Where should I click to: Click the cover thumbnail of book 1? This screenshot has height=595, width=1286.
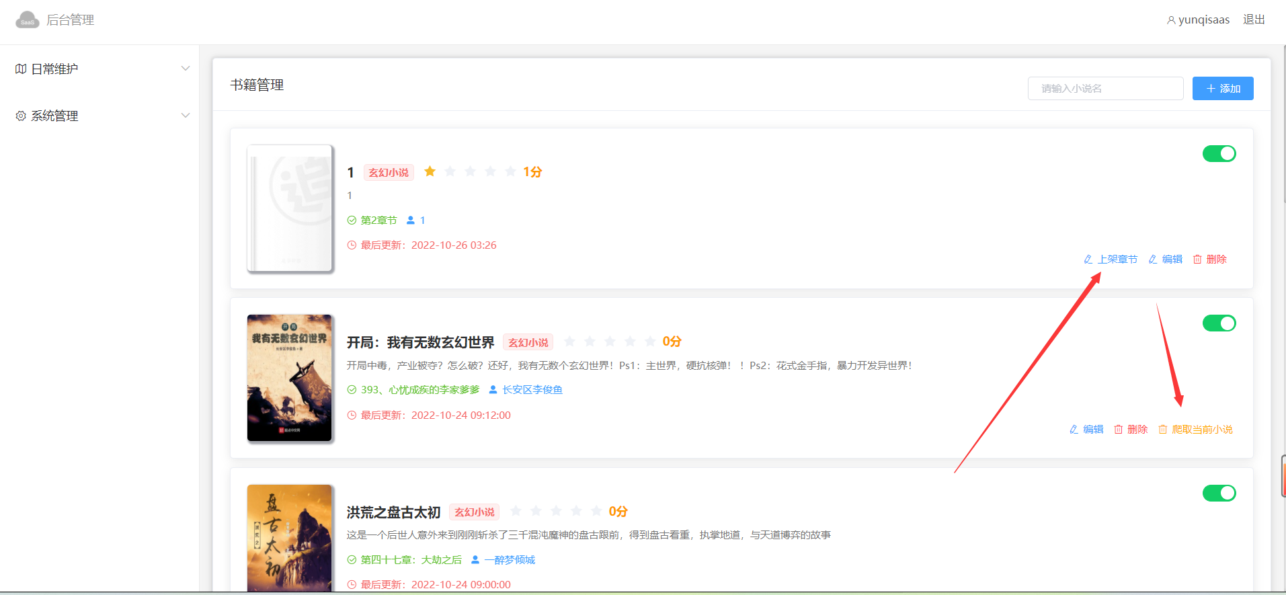coord(290,208)
